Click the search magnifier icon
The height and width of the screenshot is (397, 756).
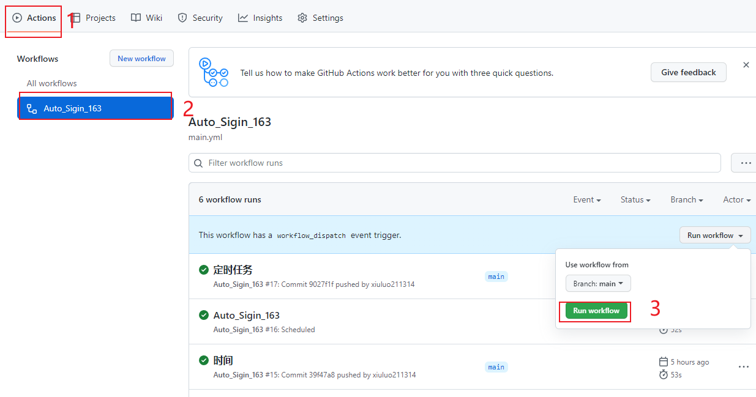coord(198,163)
